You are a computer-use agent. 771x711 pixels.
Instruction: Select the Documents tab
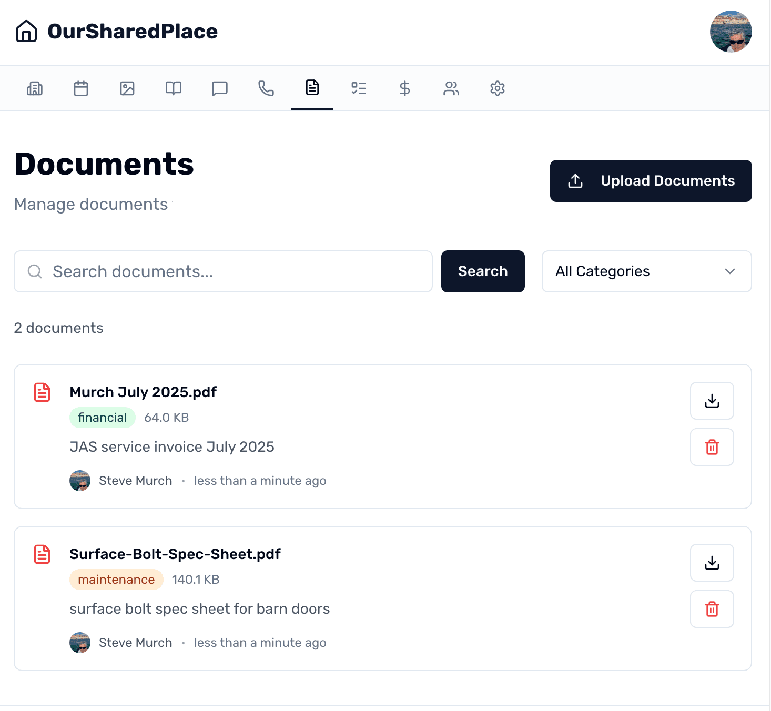pos(312,88)
